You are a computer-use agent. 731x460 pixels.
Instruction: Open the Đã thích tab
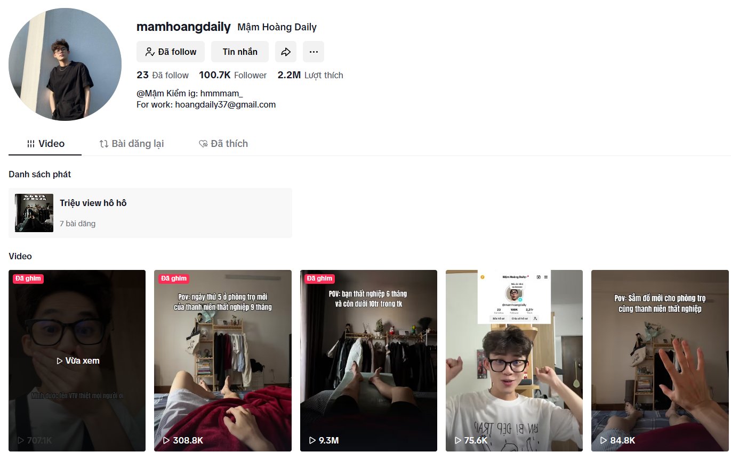(x=223, y=144)
